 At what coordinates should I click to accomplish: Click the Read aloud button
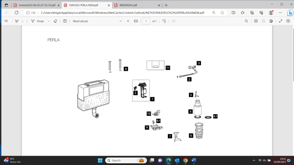point(80,21)
